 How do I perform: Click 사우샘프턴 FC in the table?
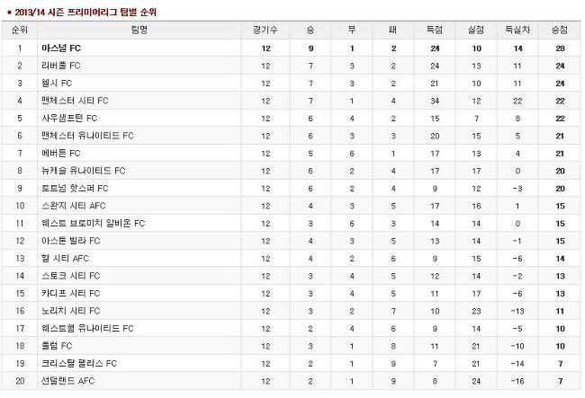[69, 118]
